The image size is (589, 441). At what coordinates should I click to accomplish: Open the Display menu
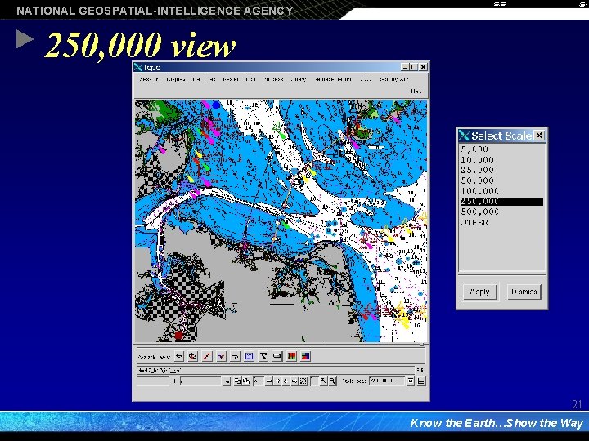(x=176, y=79)
